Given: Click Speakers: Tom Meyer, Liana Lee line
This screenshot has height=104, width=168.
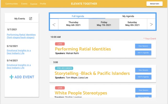Looking at the screenshot, I should [x=71, y=78].
